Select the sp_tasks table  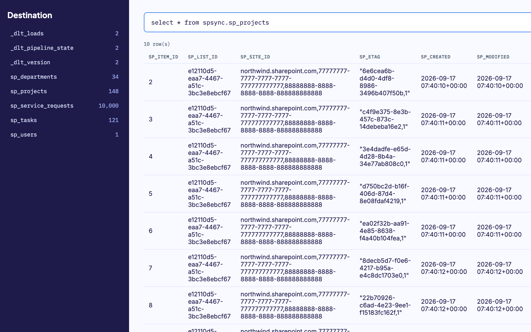pyautogui.click(x=65, y=120)
